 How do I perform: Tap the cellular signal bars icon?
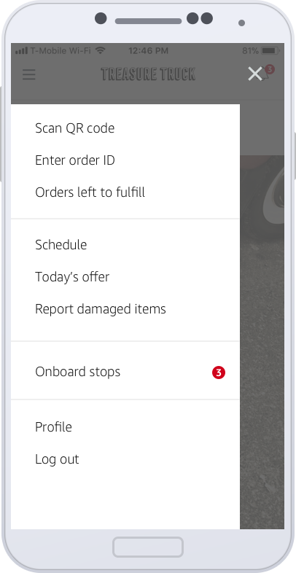22,50
